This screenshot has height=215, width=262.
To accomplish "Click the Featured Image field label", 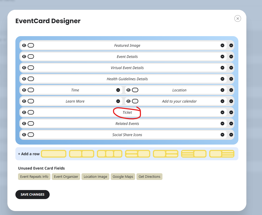I will (x=127, y=45).
